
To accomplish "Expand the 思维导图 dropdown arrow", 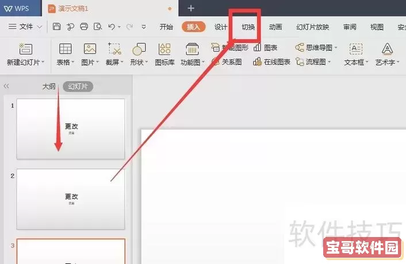I will (x=336, y=48).
